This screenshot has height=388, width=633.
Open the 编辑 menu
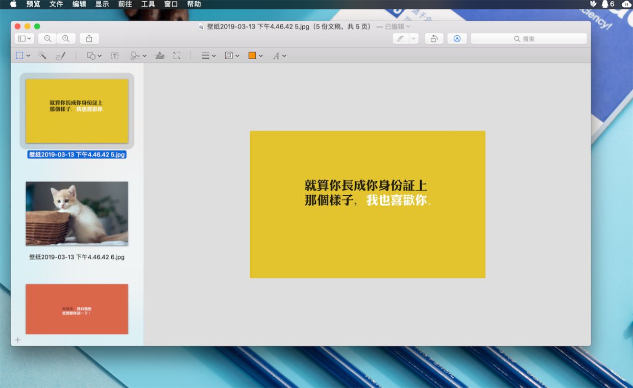click(x=79, y=4)
